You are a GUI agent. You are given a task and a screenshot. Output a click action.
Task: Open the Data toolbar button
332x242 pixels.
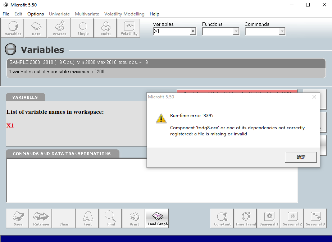point(36,28)
